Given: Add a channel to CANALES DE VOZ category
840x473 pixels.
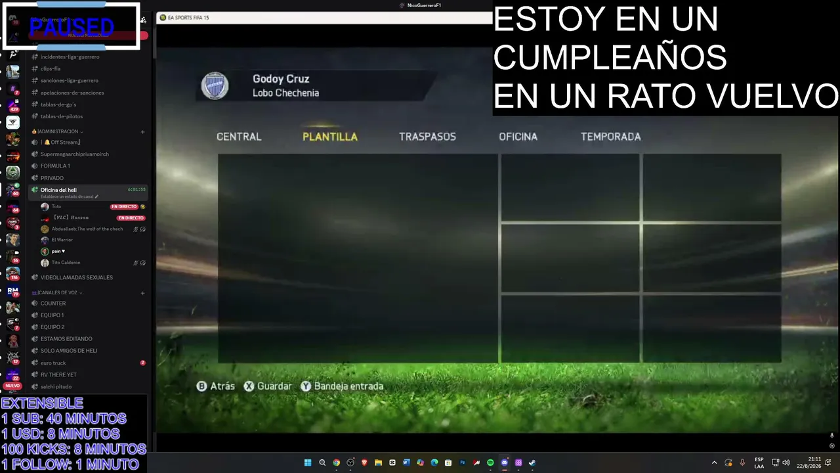Looking at the screenshot, I should click(142, 293).
